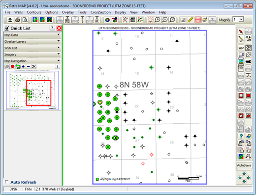Select the red arrow pointer tool

point(241,31)
